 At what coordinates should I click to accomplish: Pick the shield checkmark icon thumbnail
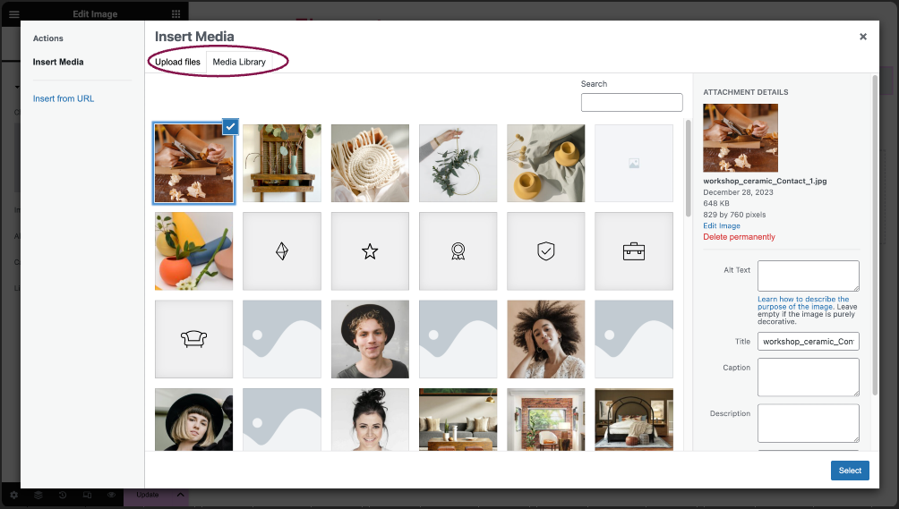tap(546, 251)
